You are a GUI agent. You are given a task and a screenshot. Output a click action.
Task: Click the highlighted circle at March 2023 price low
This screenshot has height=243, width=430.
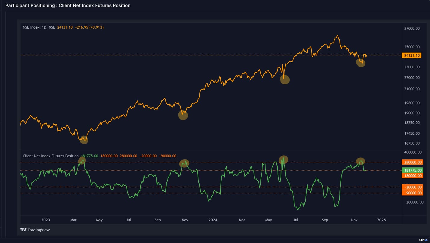pos(84,140)
